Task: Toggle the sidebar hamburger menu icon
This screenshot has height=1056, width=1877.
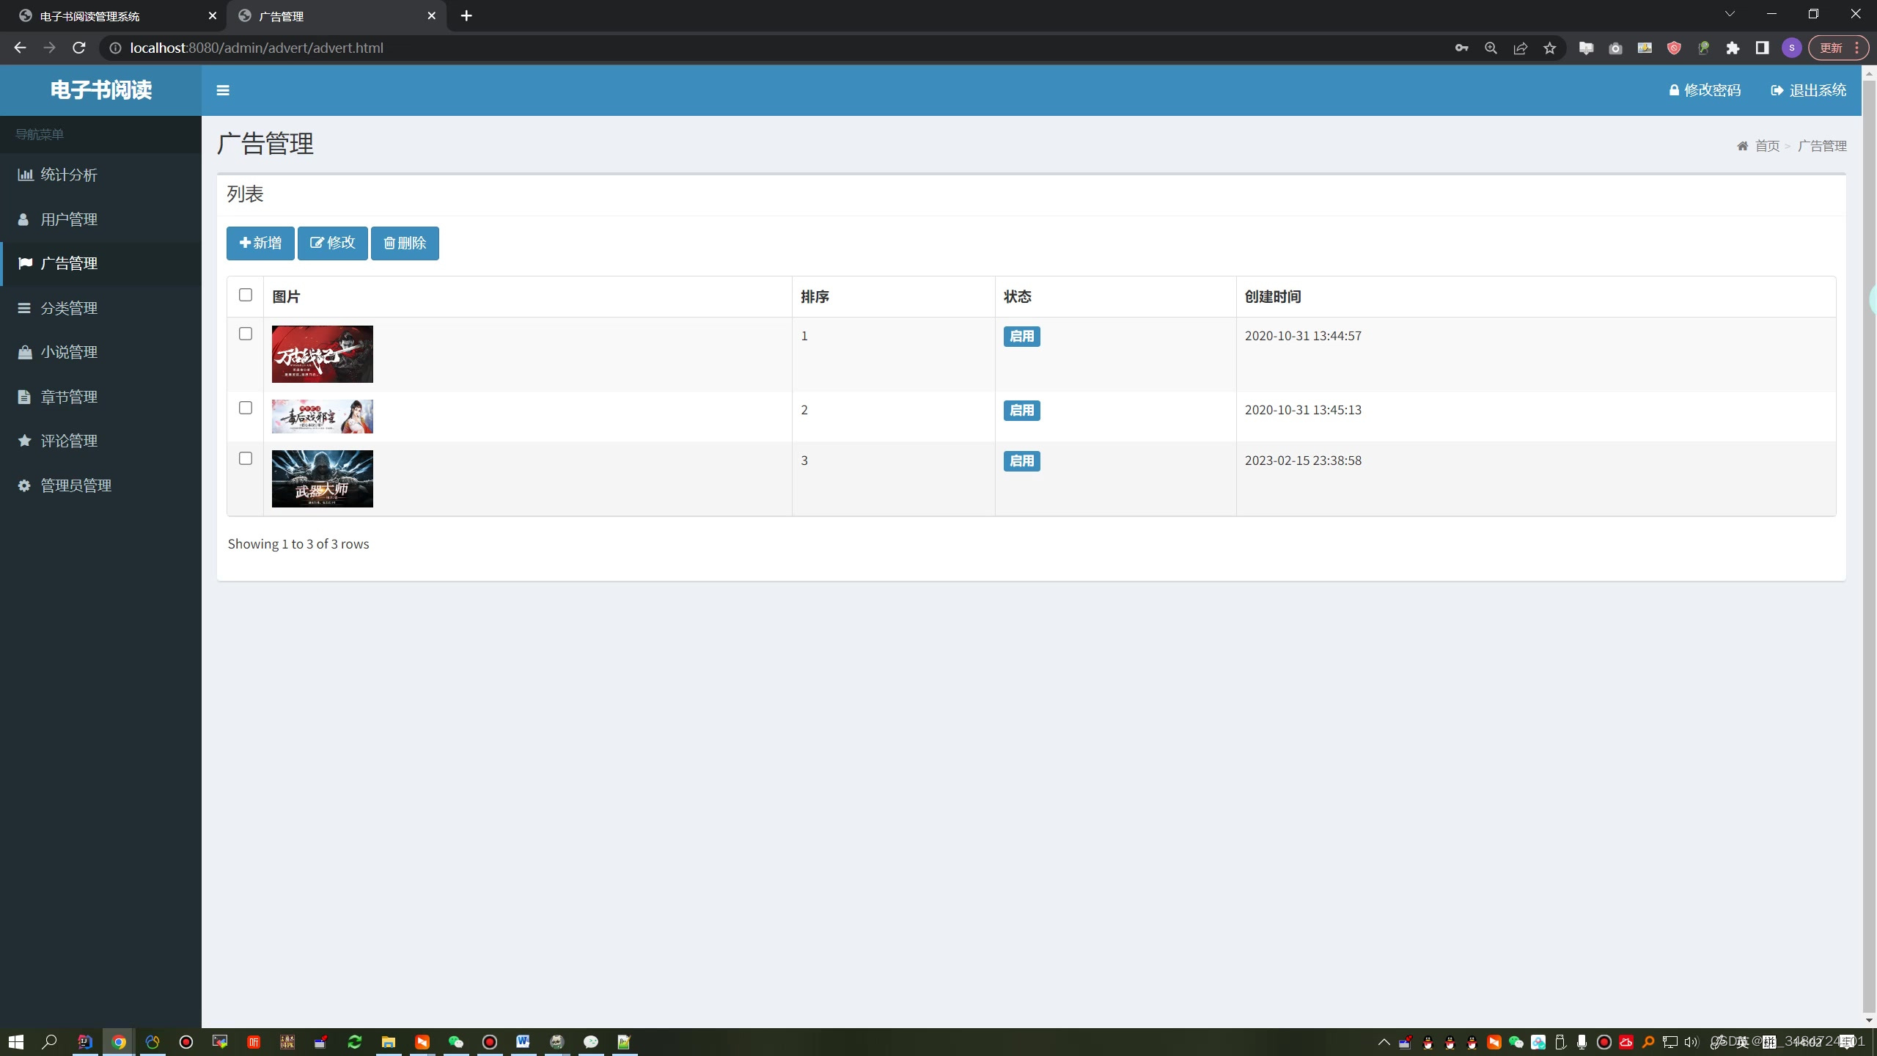Action: [223, 90]
